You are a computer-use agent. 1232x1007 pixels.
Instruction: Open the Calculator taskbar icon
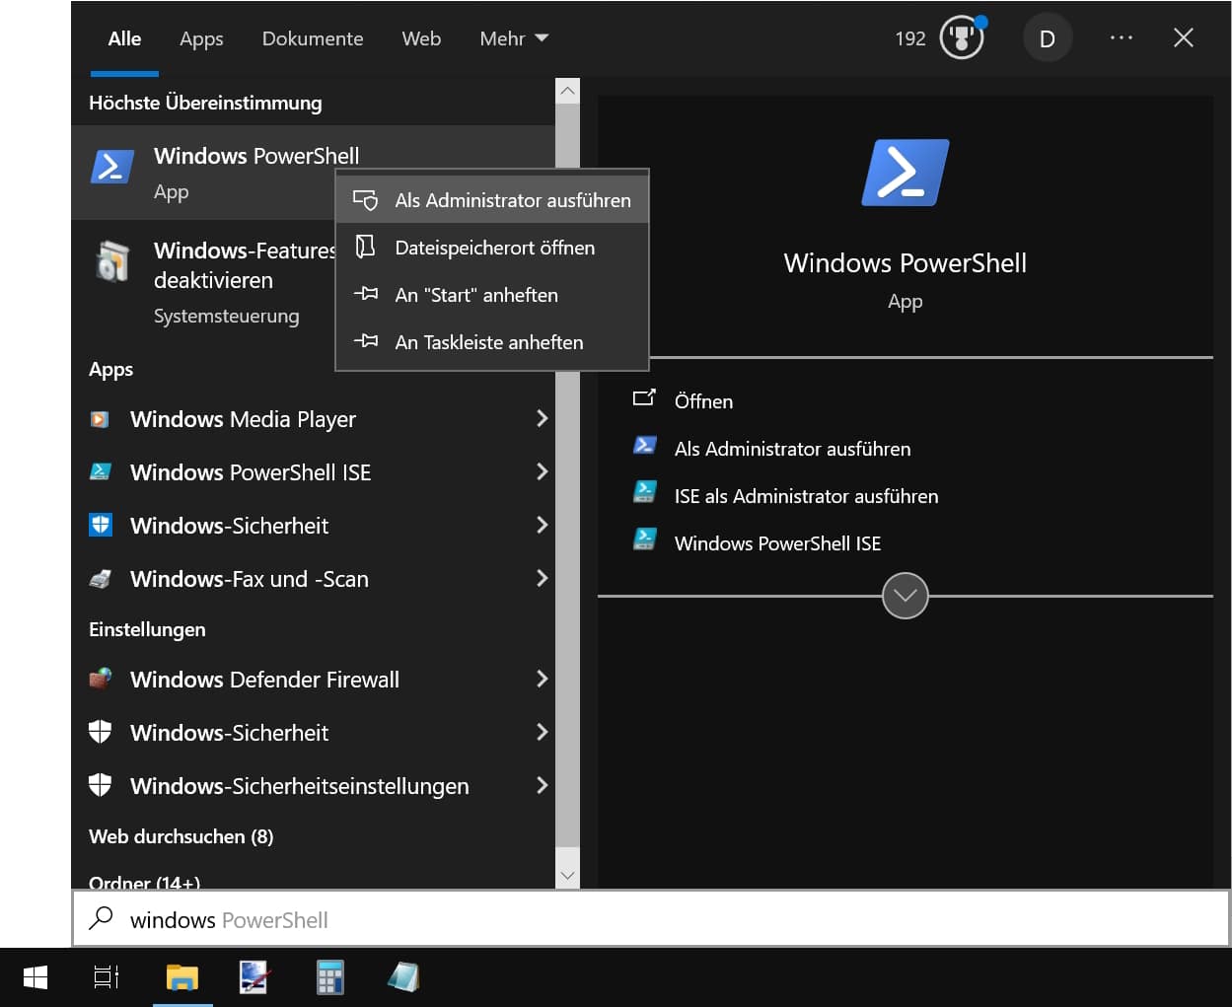pos(330,977)
